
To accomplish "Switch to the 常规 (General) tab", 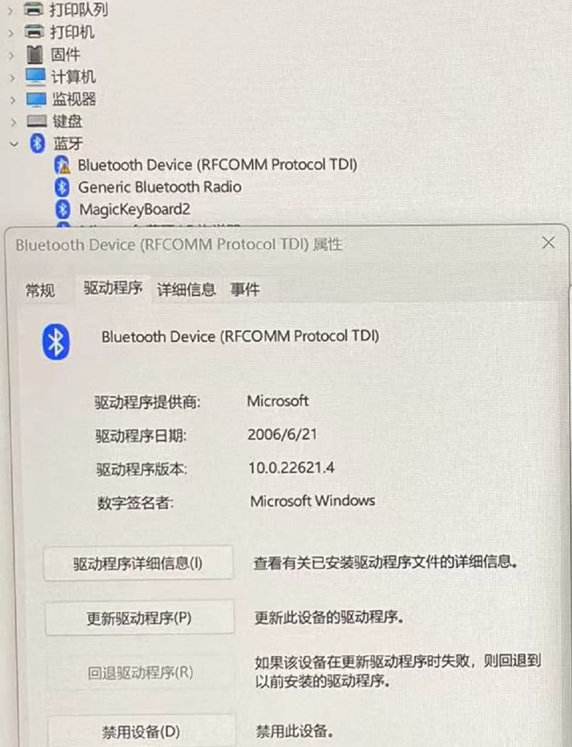I will pyautogui.click(x=40, y=290).
